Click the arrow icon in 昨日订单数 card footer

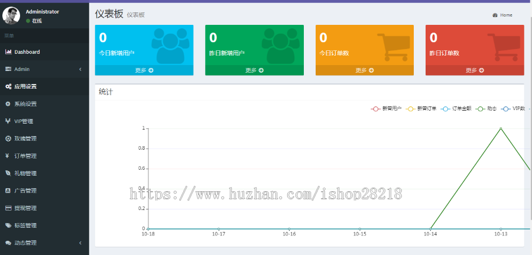(481, 70)
